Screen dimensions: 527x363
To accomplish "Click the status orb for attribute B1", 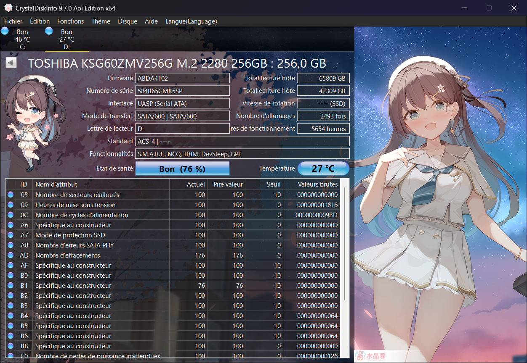I will [x=11, y=286].
